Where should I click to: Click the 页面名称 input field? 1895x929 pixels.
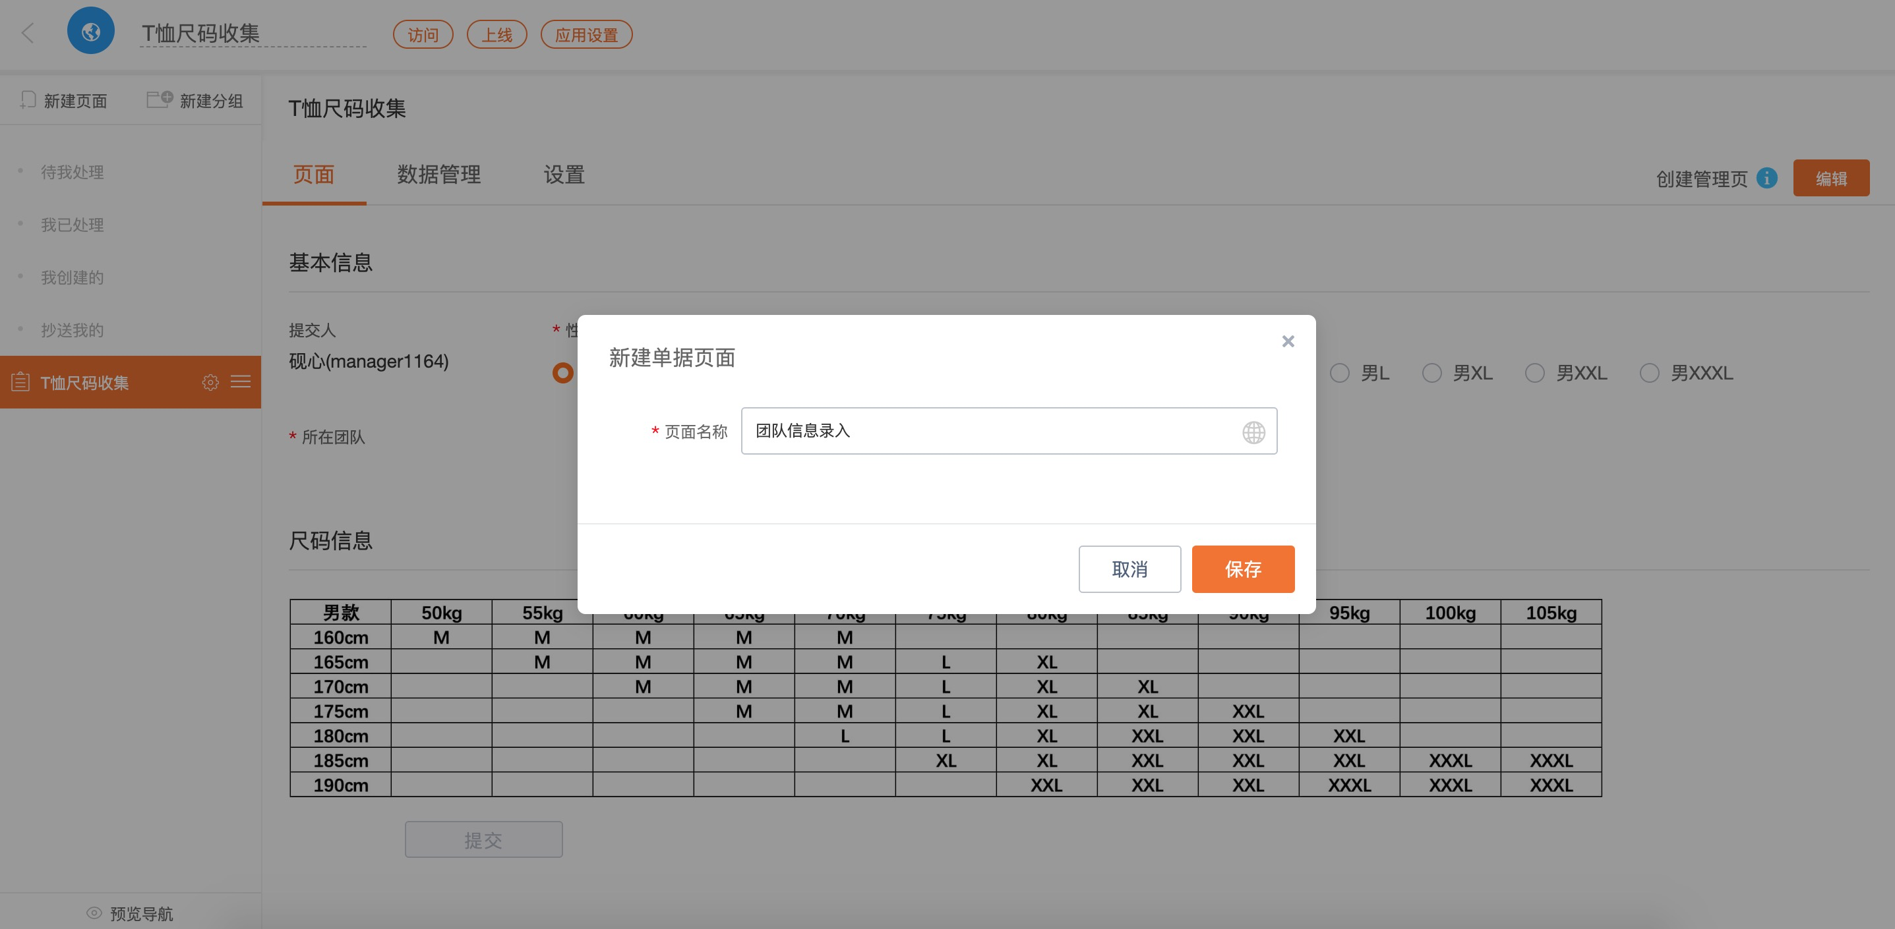tap(986, 431)
